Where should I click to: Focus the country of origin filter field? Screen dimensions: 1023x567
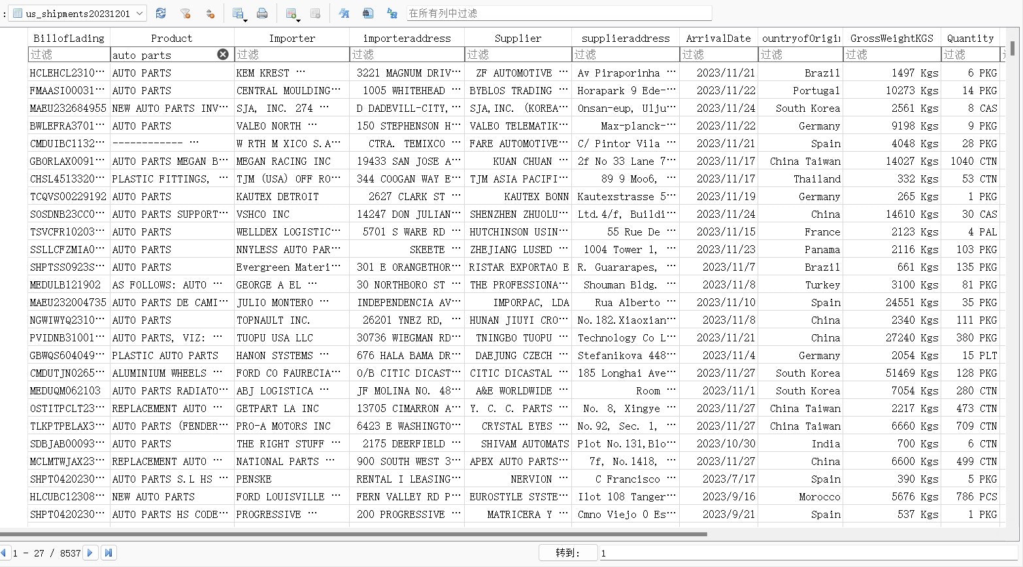(800, 54)
